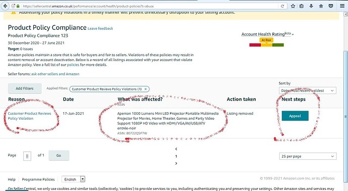The image size is (348, 191).
Task: Click the yellow warning triangle icon
Action: pyautogui.click(x=14, y=13)
